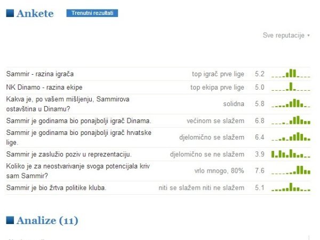Screen dimensions: 320x240
Task: Click the 7.6 score value
Action: tap(260, 171)
